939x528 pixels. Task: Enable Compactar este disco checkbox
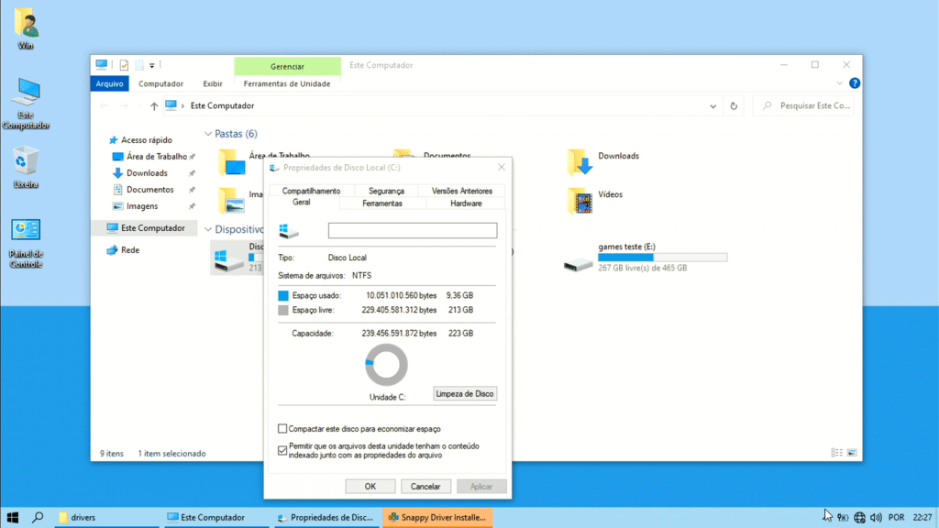[282, 428]
